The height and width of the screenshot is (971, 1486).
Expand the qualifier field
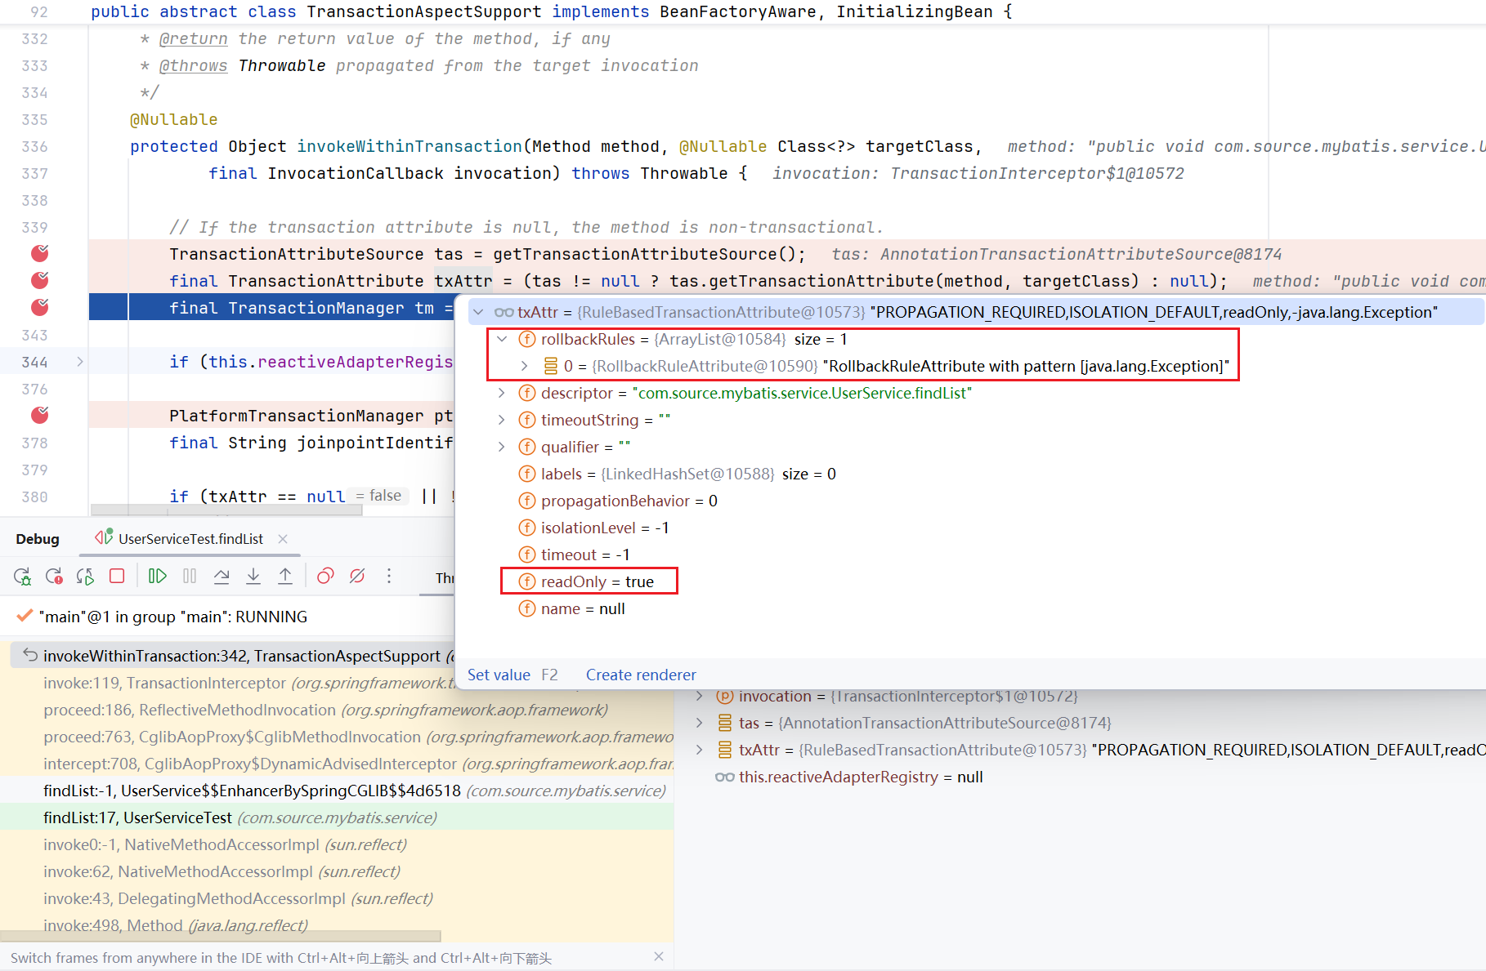tap(502, 447)
